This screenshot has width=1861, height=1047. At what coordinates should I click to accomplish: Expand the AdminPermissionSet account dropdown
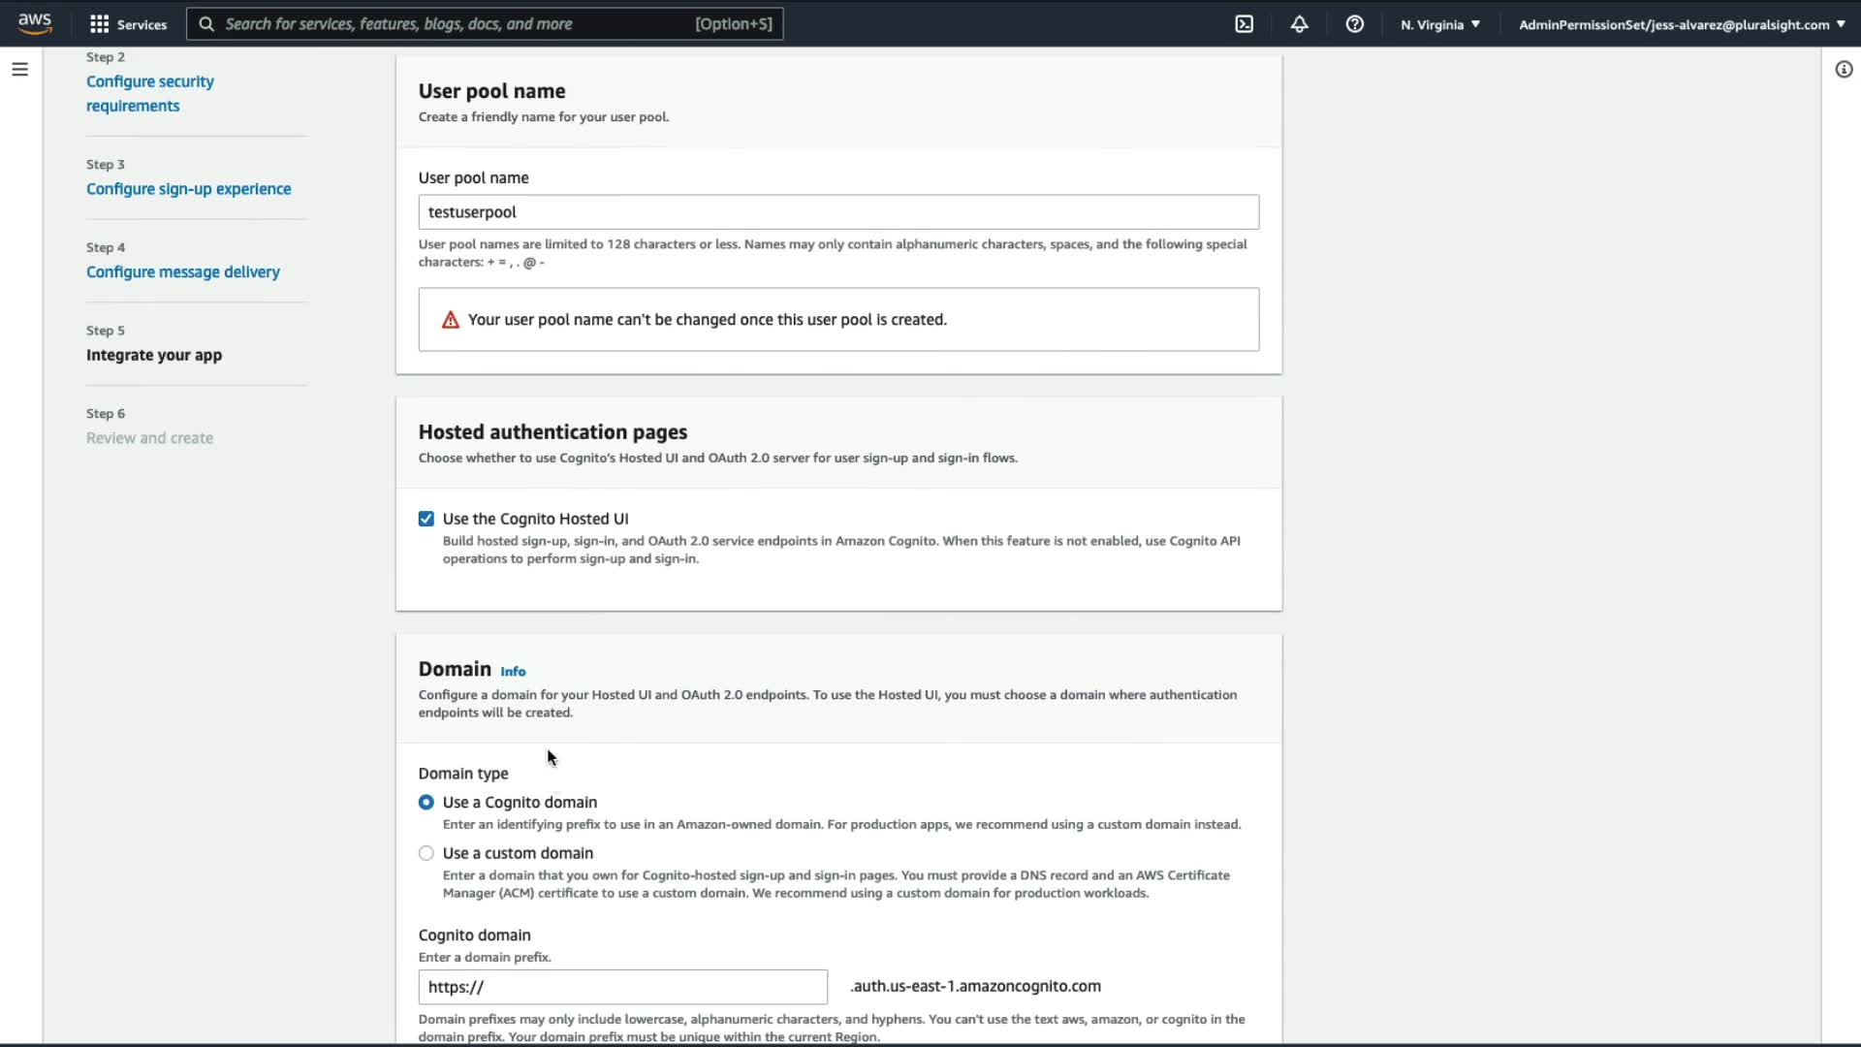click(x=1682, y=24)
